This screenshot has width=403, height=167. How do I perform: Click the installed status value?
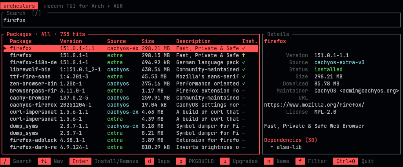click(328, 69)
